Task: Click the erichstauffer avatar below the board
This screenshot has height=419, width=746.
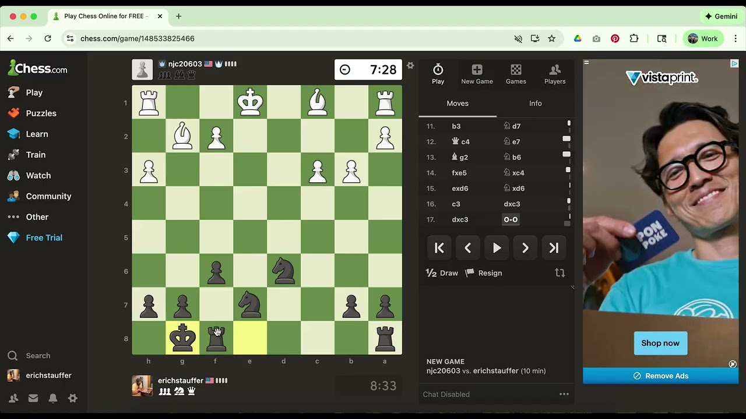Action: [142, 386]
